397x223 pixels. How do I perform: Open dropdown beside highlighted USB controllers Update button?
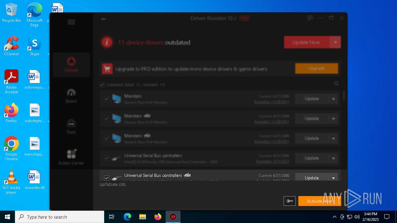tap(333, 177)
